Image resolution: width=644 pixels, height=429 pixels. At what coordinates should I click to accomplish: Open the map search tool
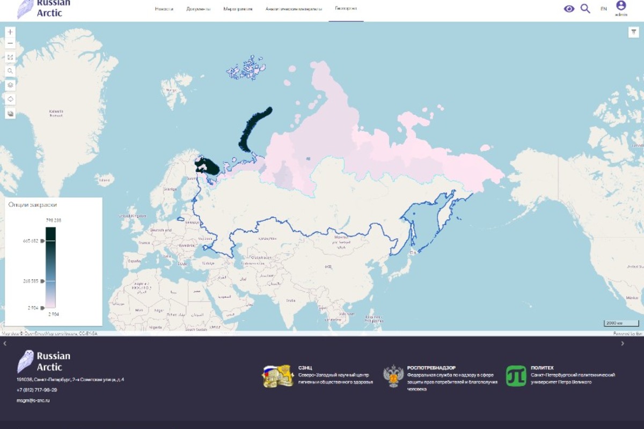(x=10, y=71)
